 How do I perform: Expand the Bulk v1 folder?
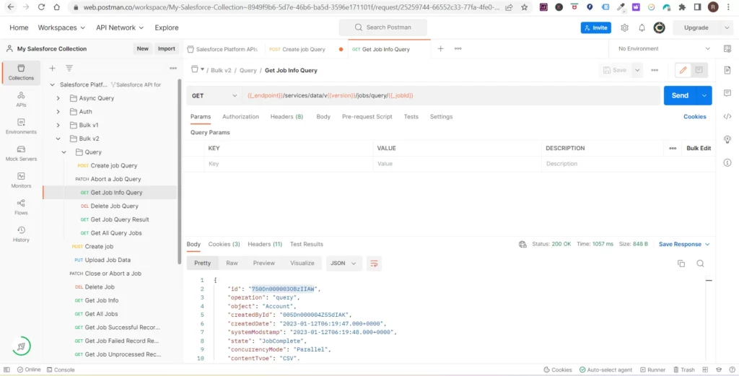coord(58,126)
